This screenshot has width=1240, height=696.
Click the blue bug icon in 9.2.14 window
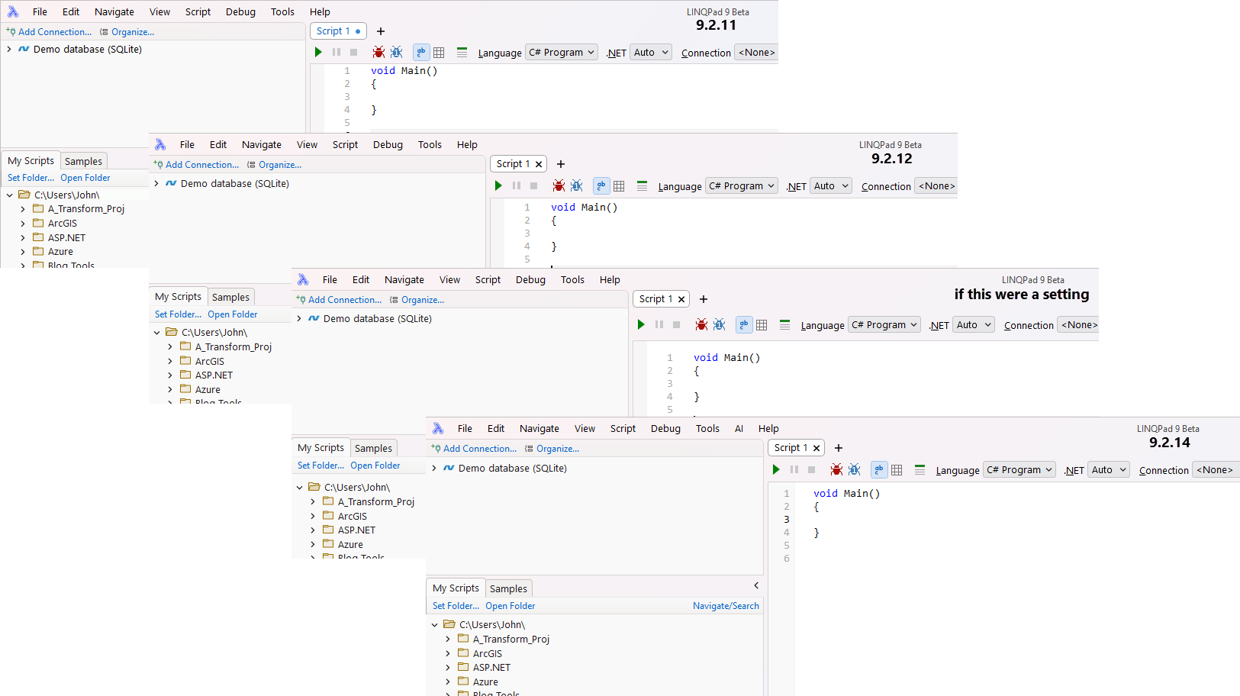pyautogui.click(x=854, y=469)
